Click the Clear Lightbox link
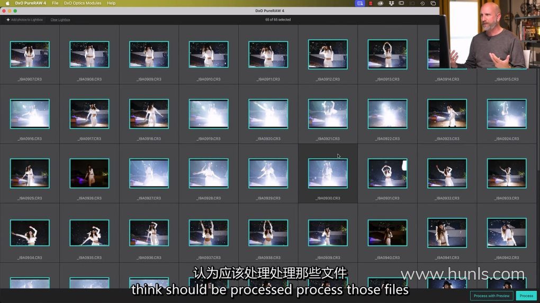This screenshot has width=540, height=303. 60,20
